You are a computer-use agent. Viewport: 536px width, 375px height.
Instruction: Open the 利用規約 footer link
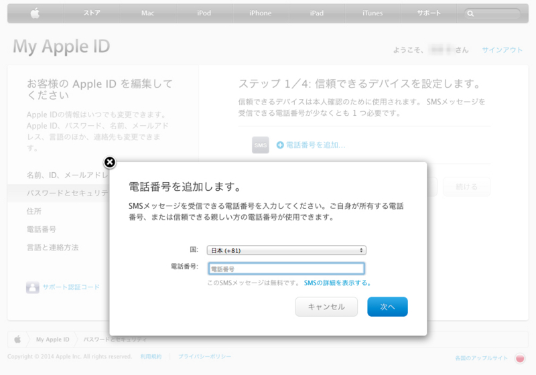[x=151, y=356]
